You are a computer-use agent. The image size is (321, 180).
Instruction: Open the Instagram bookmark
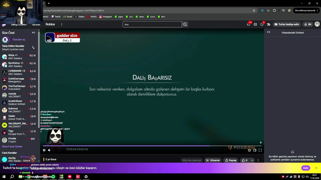(106, 17)
